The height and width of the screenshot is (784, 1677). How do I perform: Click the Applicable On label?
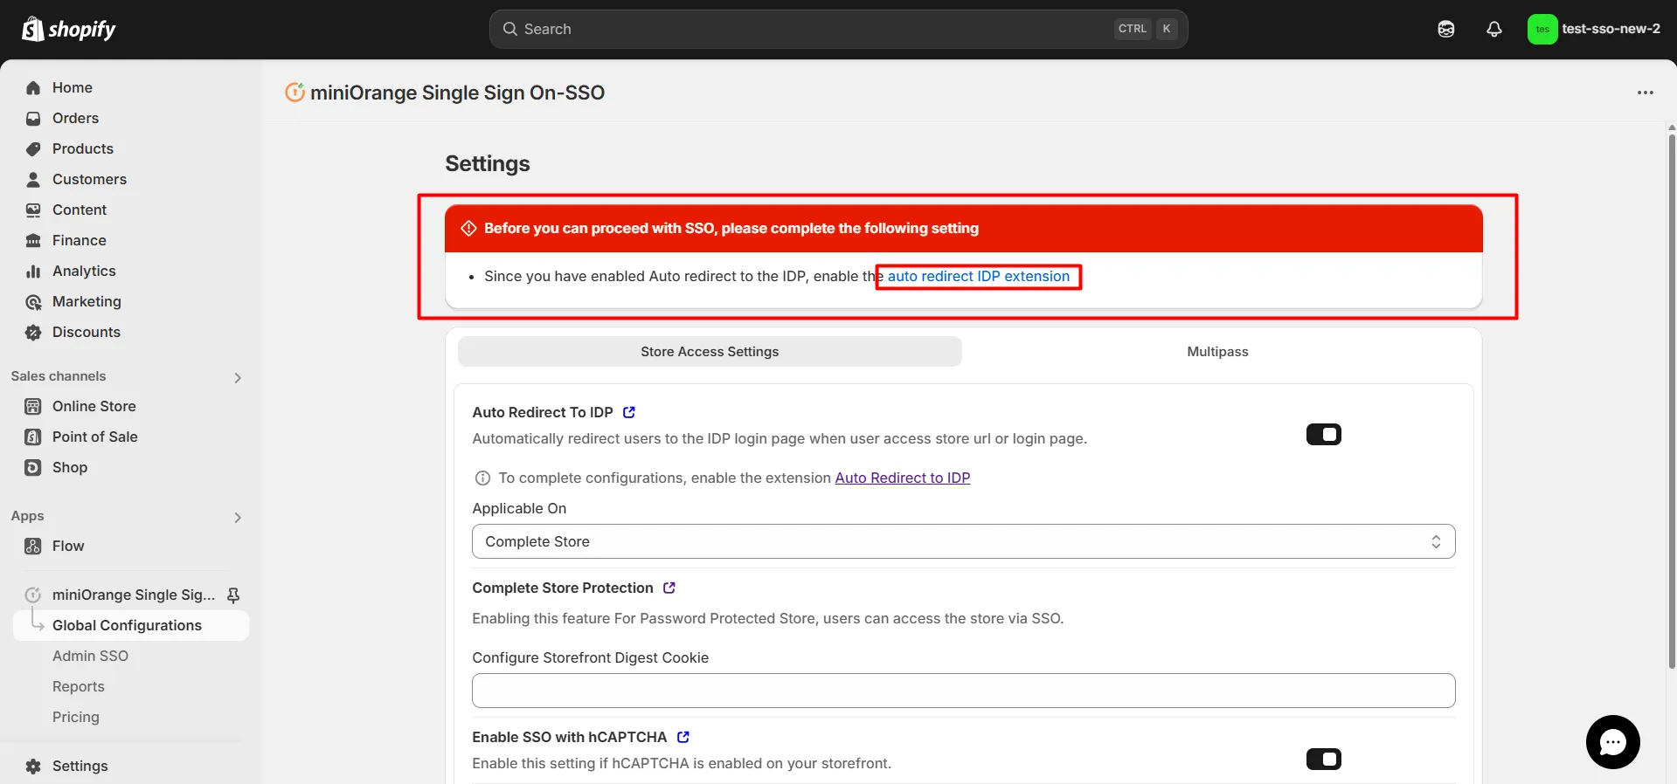pos(519,508)
